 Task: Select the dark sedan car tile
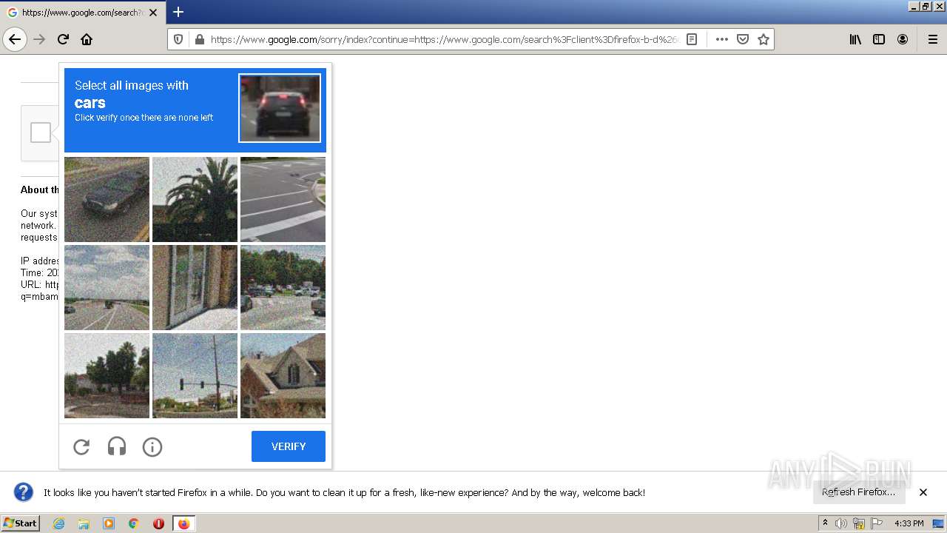click(x=107, y=199)
